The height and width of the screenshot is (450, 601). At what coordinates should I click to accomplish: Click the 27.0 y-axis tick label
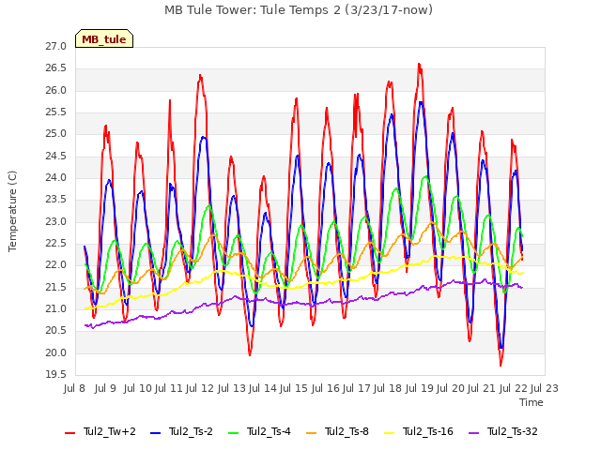[56, 47]
